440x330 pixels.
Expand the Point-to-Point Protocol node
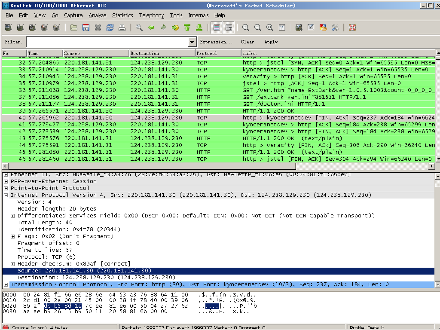[6, 188]
